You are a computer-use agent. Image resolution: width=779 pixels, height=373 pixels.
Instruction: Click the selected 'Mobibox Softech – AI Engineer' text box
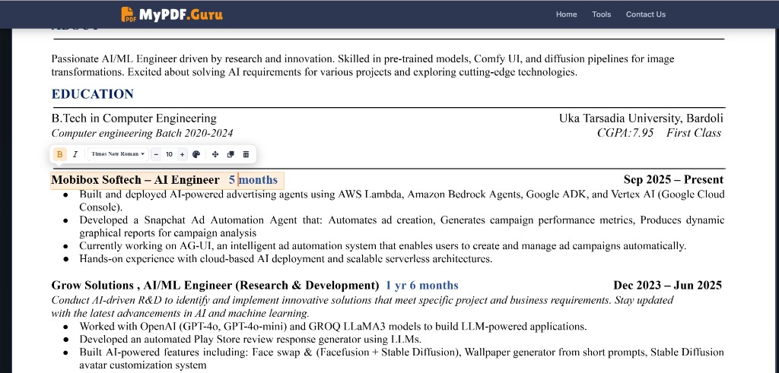coord(167,180)
